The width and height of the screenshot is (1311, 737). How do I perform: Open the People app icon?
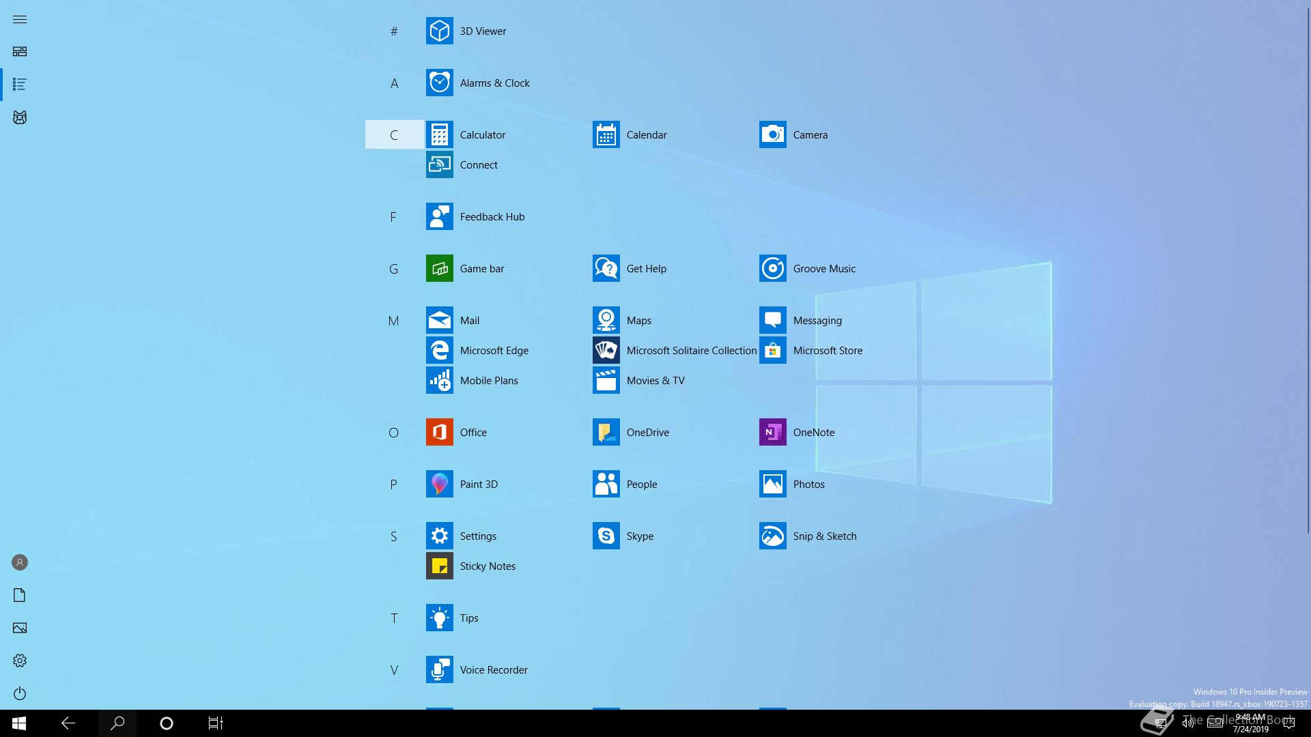coord(606,484)
